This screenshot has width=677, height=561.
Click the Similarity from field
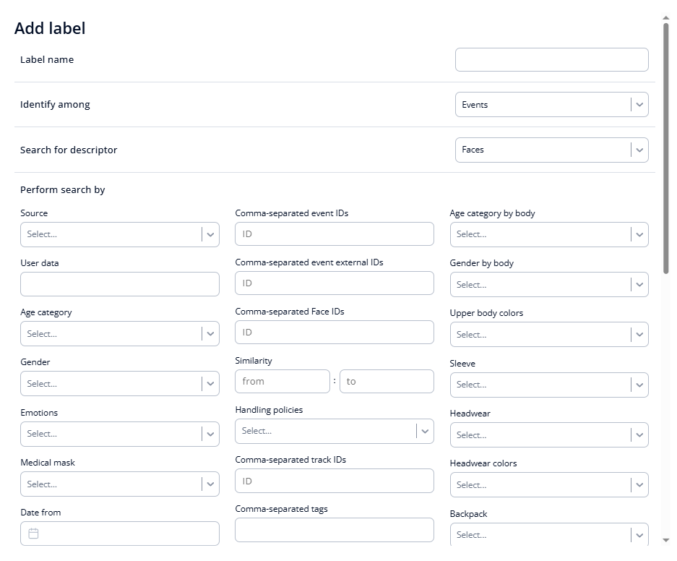click(282, 381)
